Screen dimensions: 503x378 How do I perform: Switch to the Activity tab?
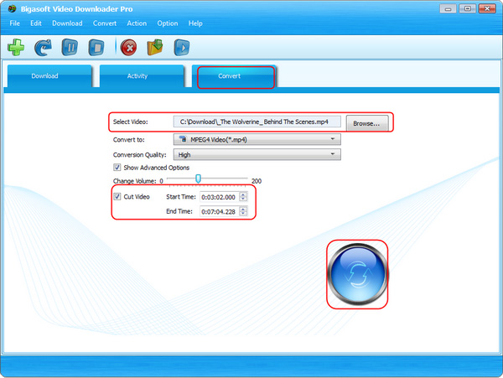tap(142, 76)
